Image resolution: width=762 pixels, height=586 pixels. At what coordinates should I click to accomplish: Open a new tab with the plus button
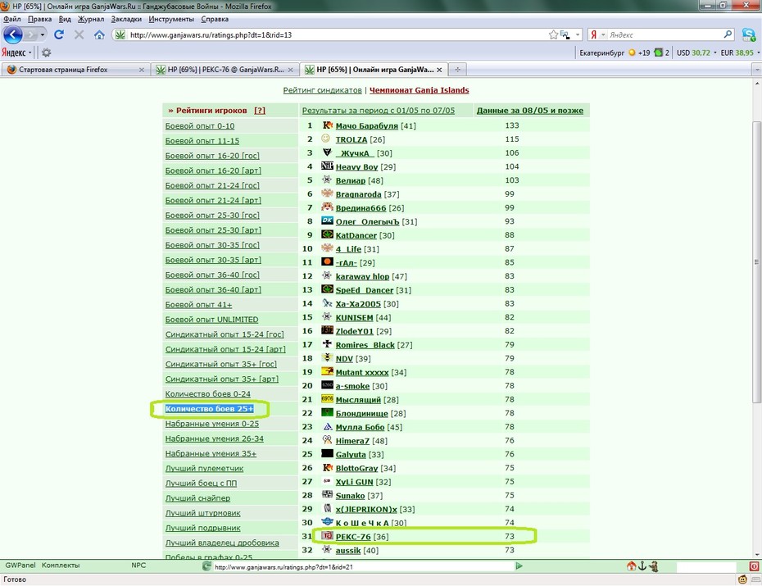[457, 70]
